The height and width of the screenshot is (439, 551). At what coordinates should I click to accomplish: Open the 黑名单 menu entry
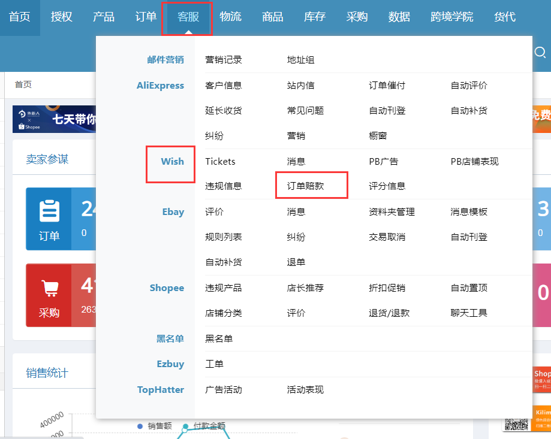219,339
